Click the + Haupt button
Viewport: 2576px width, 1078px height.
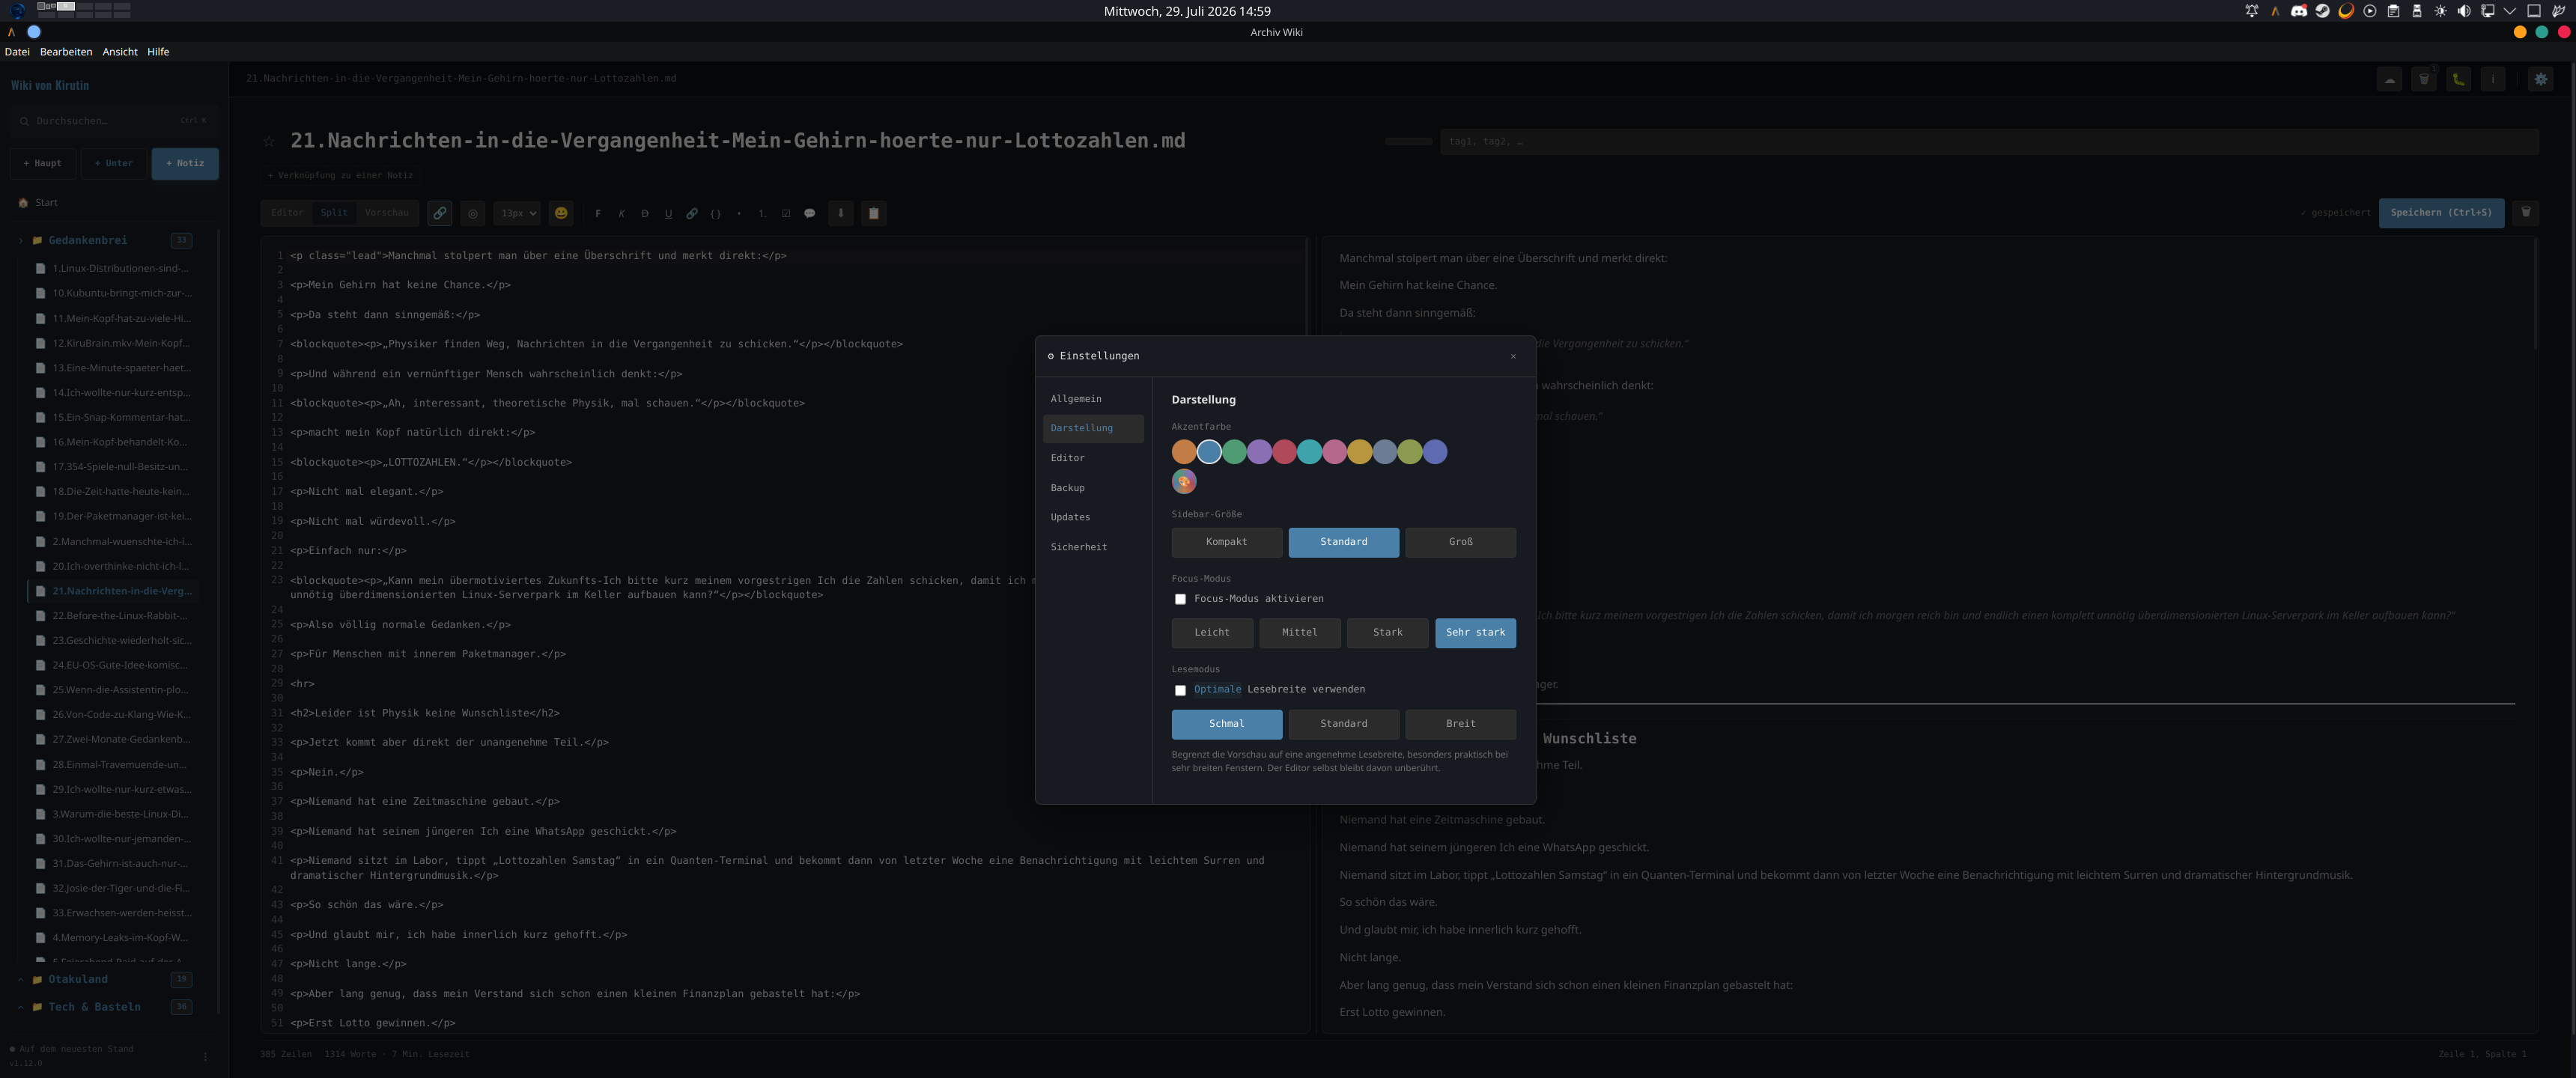click(x=42, y=164)
